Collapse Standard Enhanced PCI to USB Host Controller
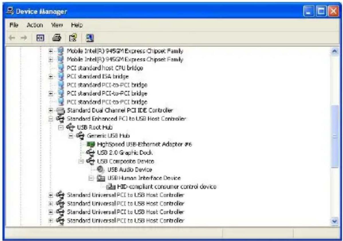The width and height of the screenshot is (343, 241). point(51,119)
